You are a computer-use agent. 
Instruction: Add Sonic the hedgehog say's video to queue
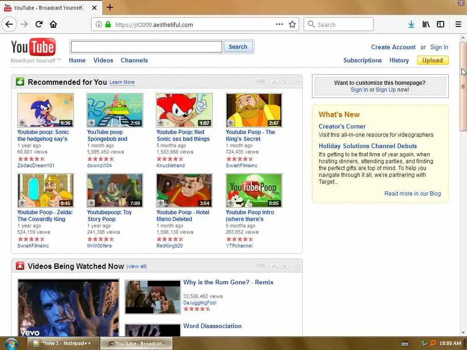tap(22, 123)
